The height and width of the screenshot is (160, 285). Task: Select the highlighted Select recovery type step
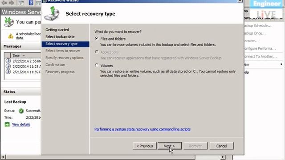tap(65, 44)
